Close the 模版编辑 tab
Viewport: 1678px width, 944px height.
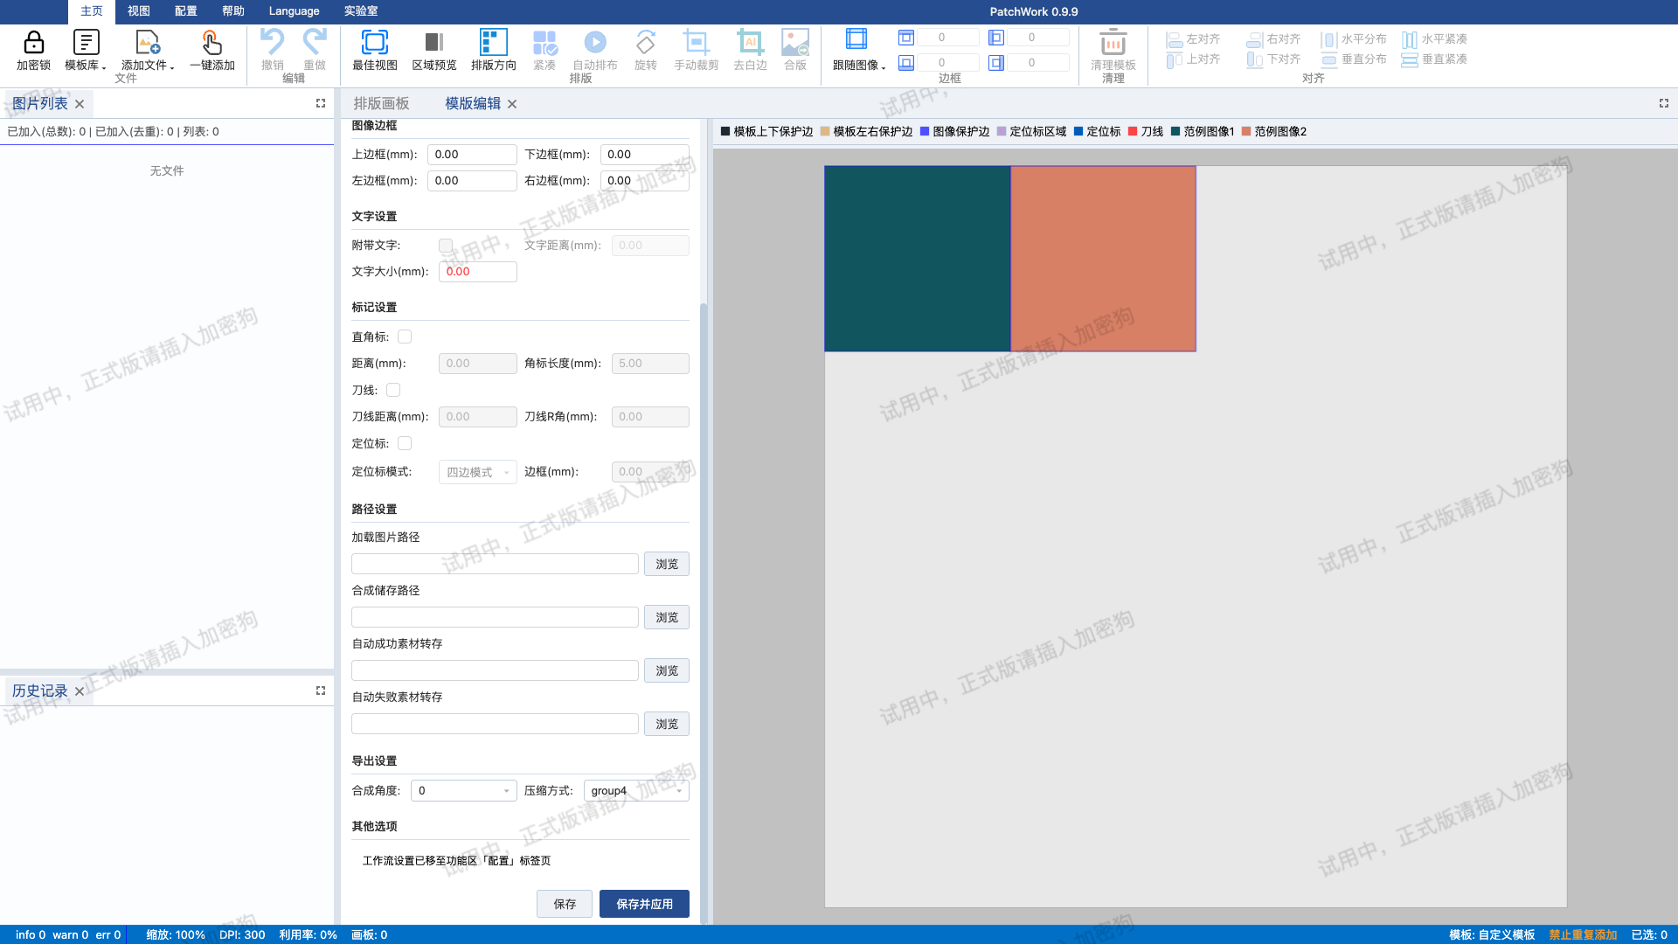[512, 104]
